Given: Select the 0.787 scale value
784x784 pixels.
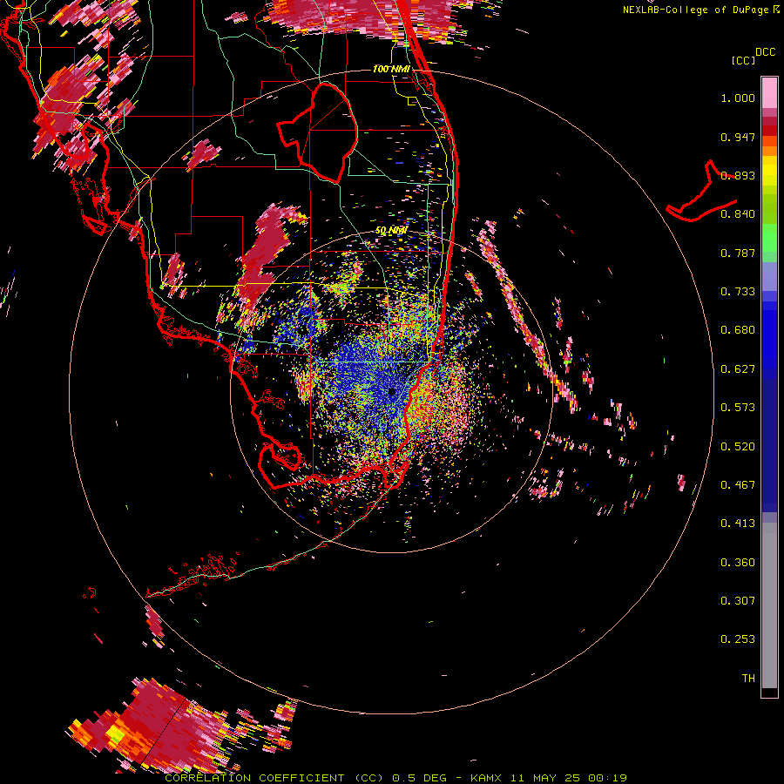Looking at the screenshot, I should [738, 253].
